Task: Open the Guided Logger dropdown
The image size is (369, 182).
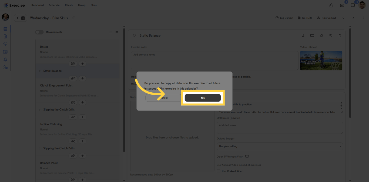Action: tap(280, 146)
